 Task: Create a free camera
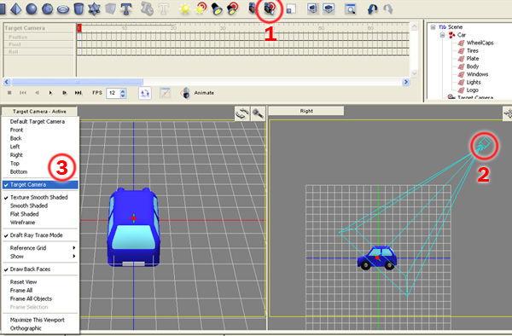pos(253,9)
